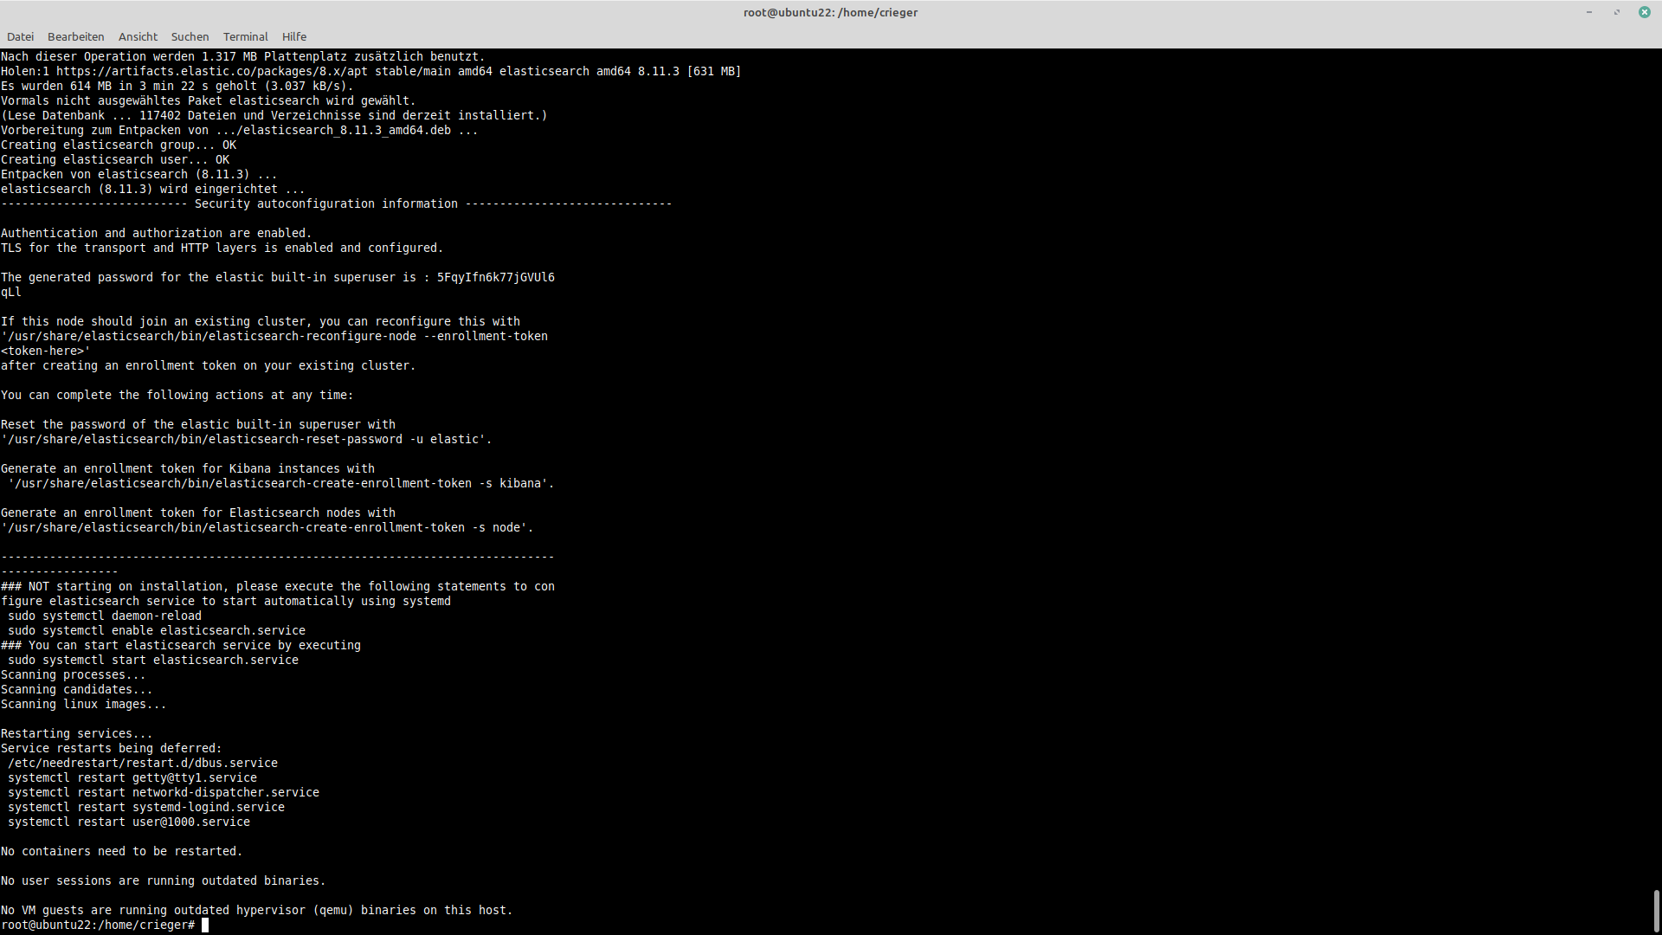Click the elasticsearch-reset-password command line
Viewport: 1662px width, 935px height.
(x=246, y=439)
